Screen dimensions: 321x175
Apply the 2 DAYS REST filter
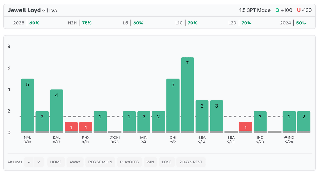pos(191,162)
